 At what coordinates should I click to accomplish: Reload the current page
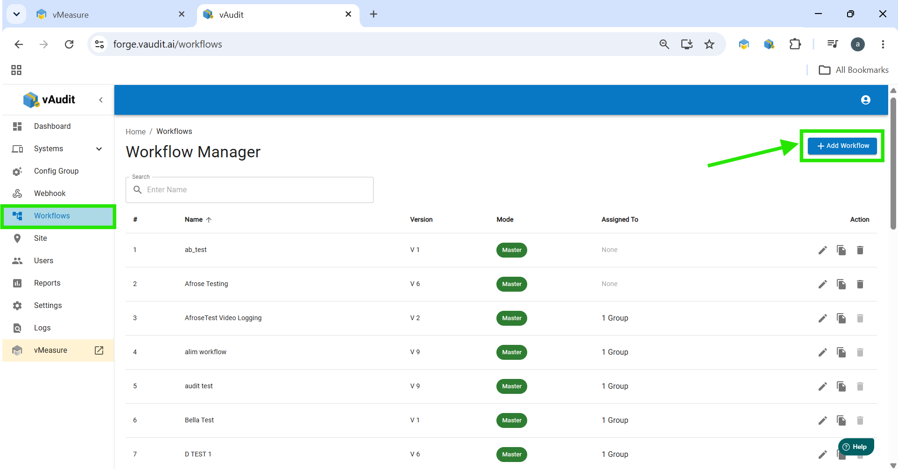coord(69,44)
